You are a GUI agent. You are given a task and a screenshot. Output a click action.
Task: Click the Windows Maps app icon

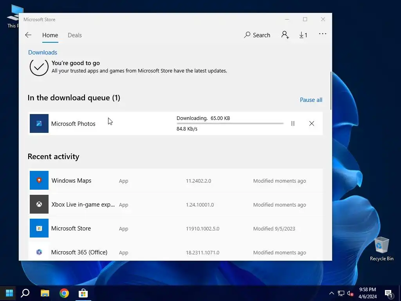point(39,180)
